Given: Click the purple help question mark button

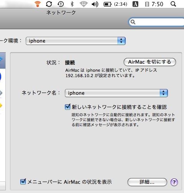Looking at the screenshot, I should point(174,182).
